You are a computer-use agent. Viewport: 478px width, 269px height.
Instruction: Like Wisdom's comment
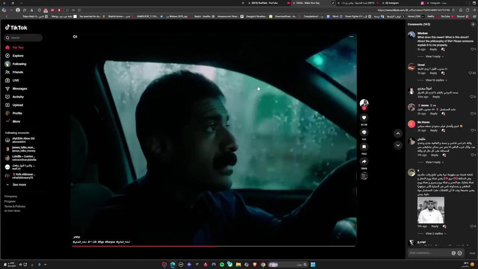point(472,49)
